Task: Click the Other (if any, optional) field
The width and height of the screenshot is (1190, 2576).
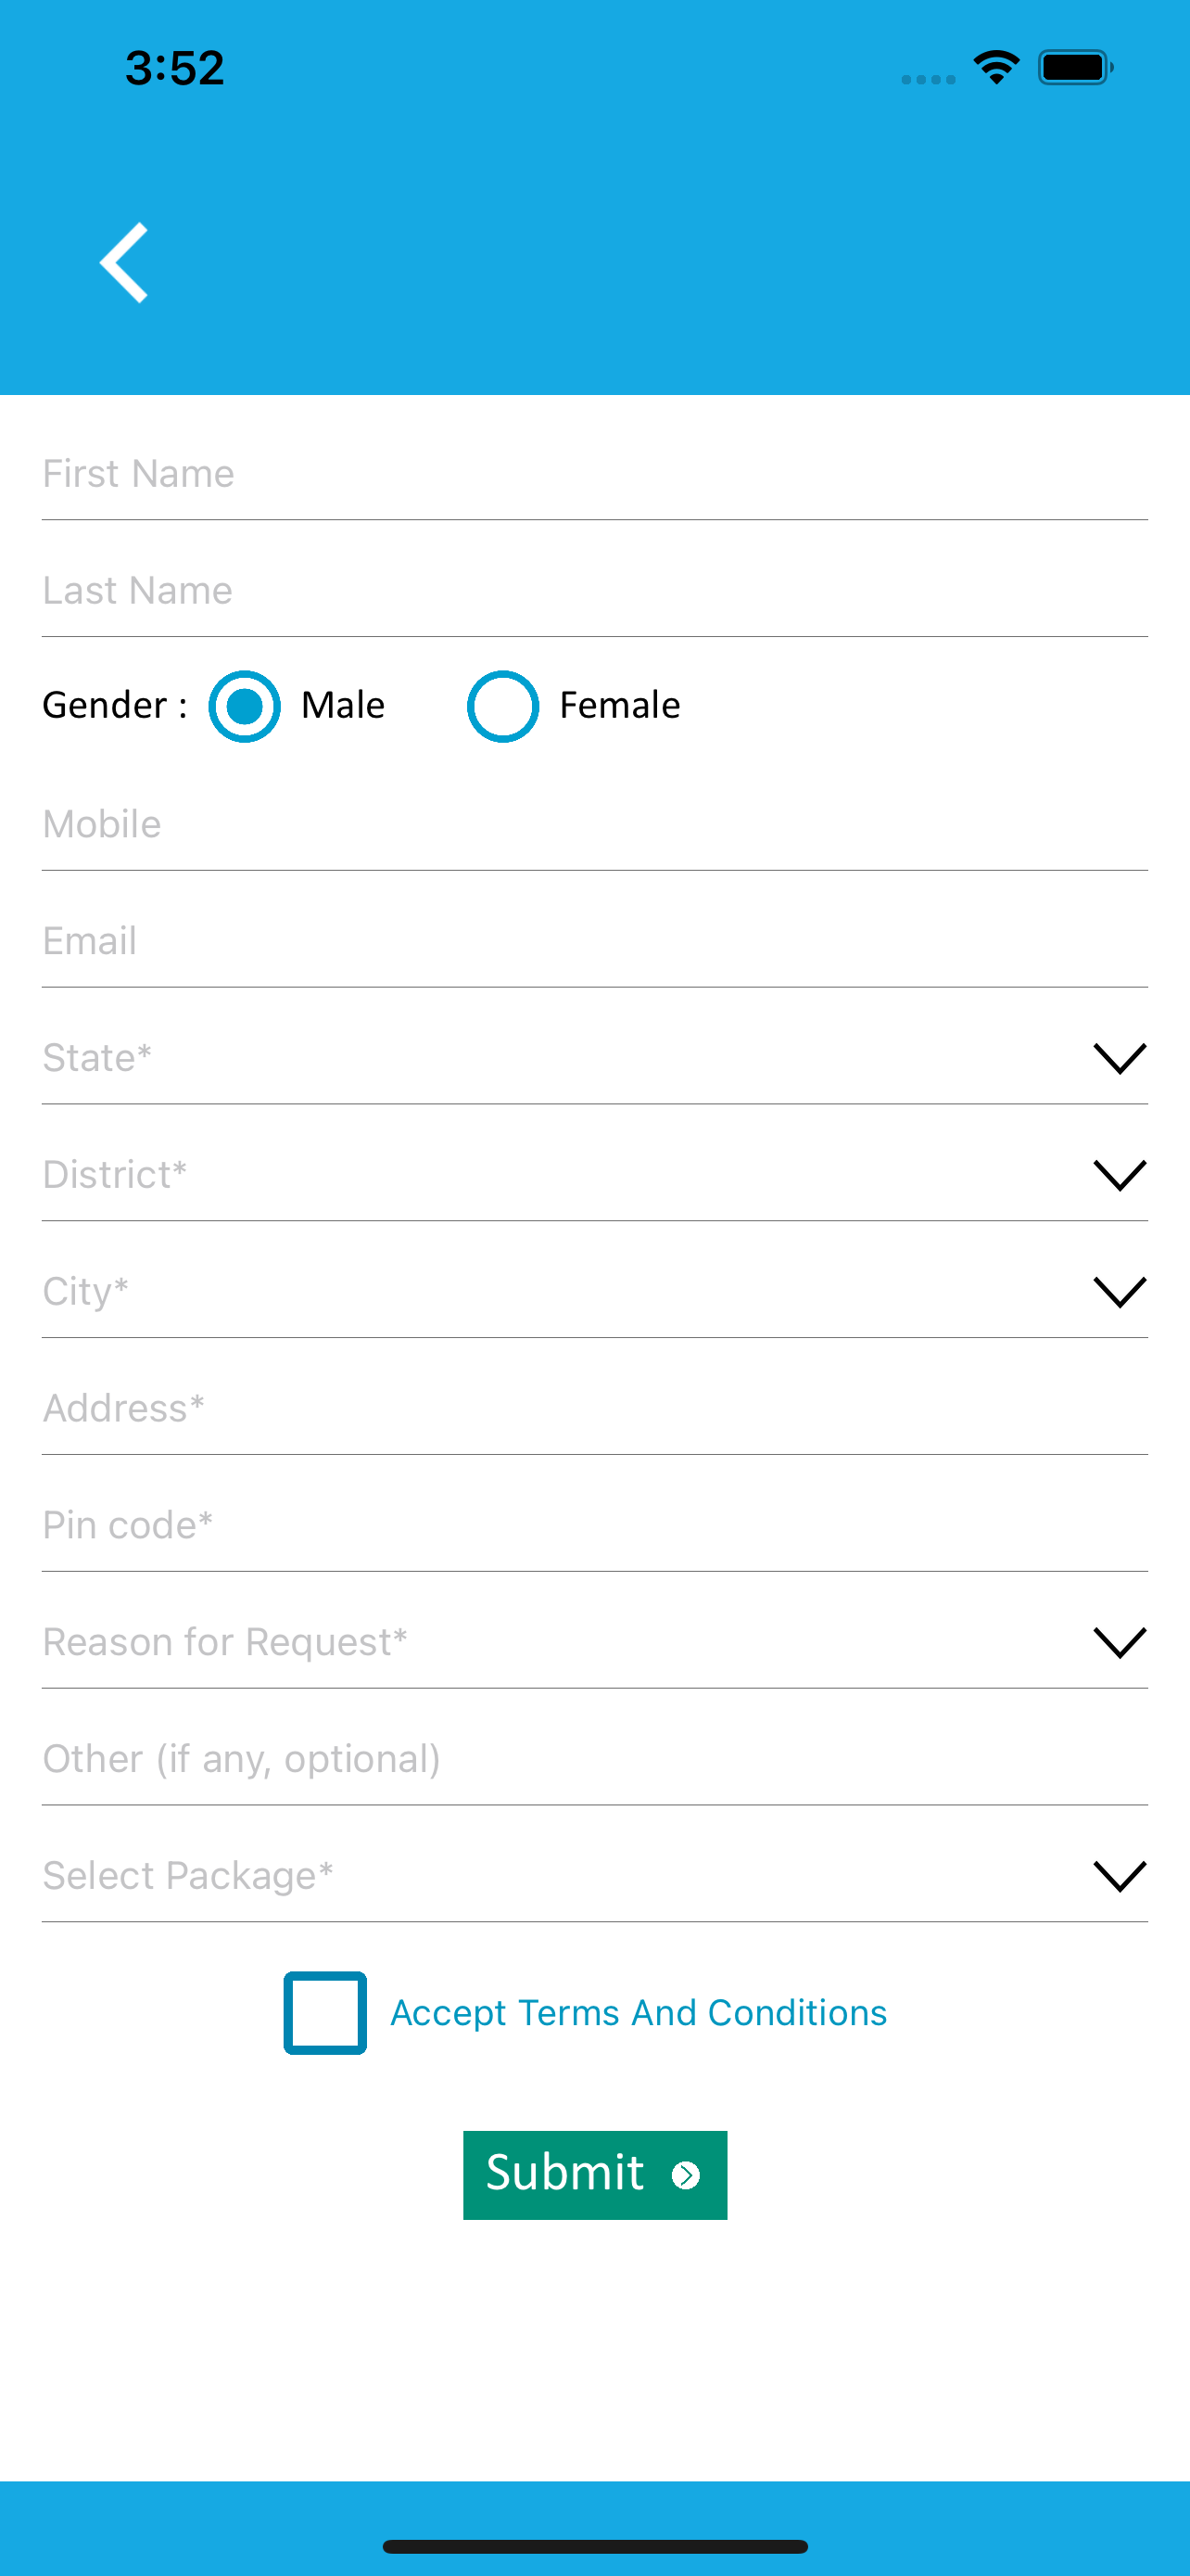Action: point(594,1759)
